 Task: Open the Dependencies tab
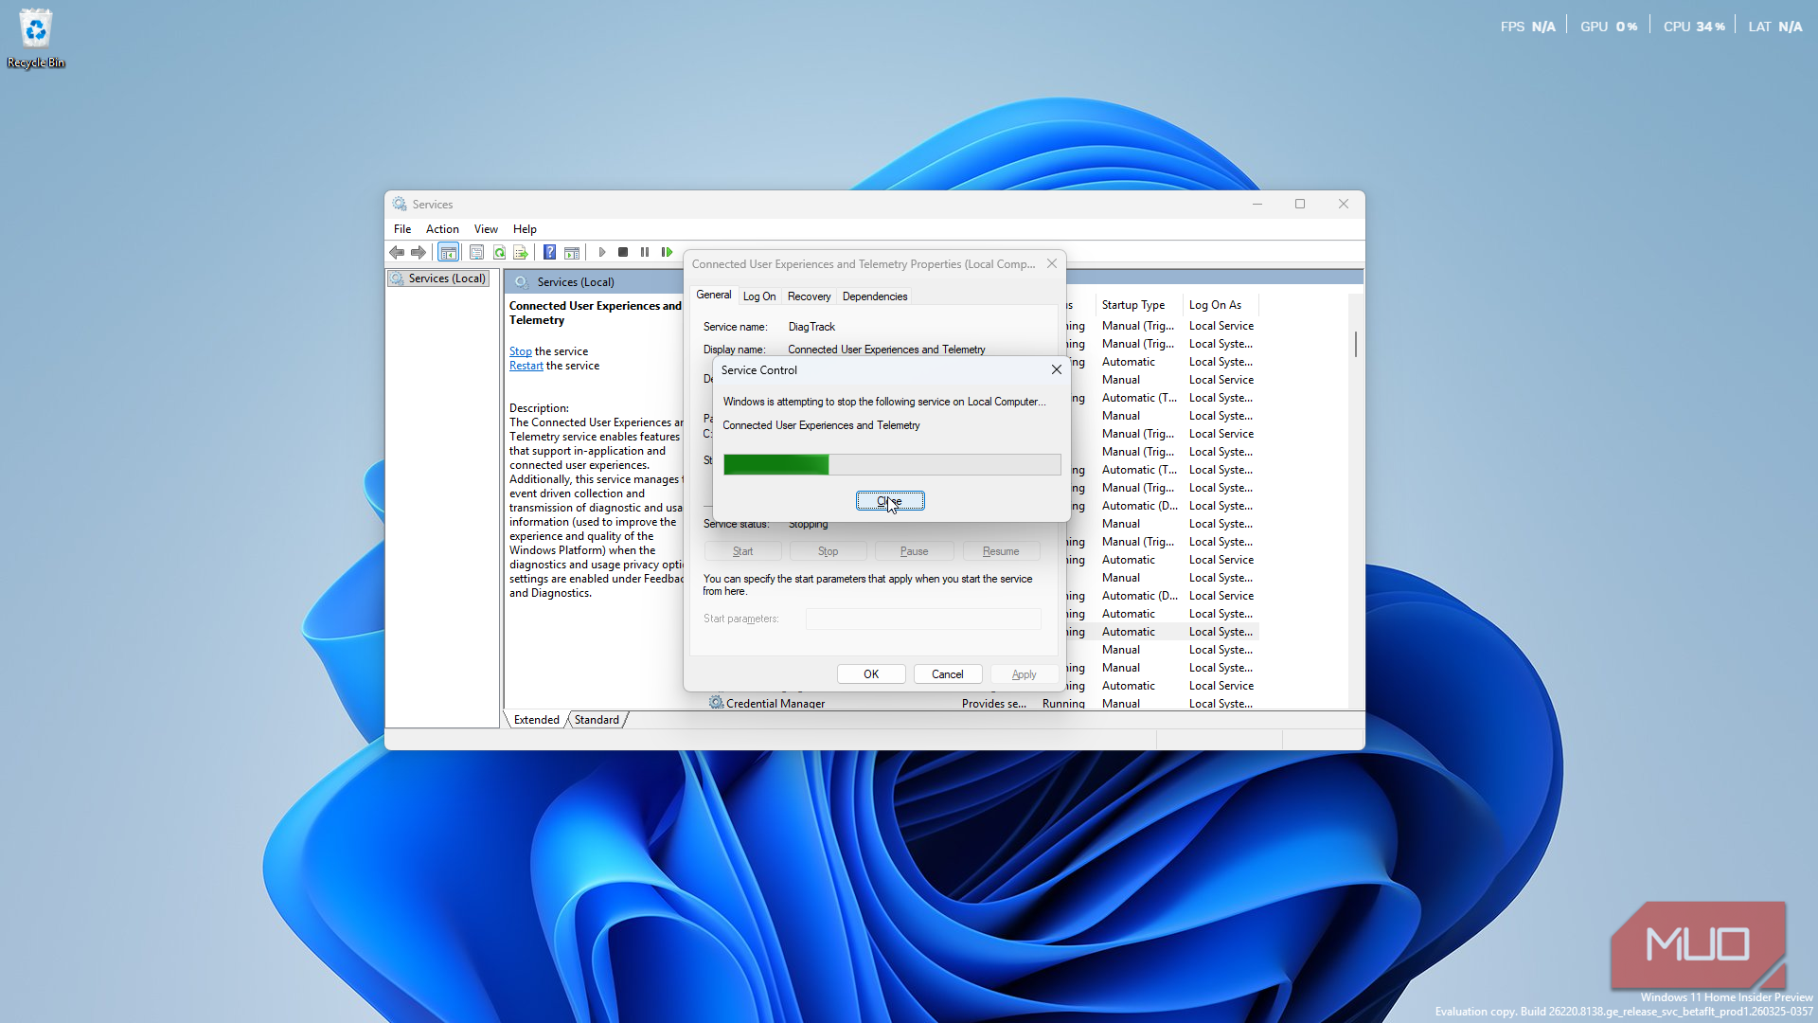tap(875, 296)
